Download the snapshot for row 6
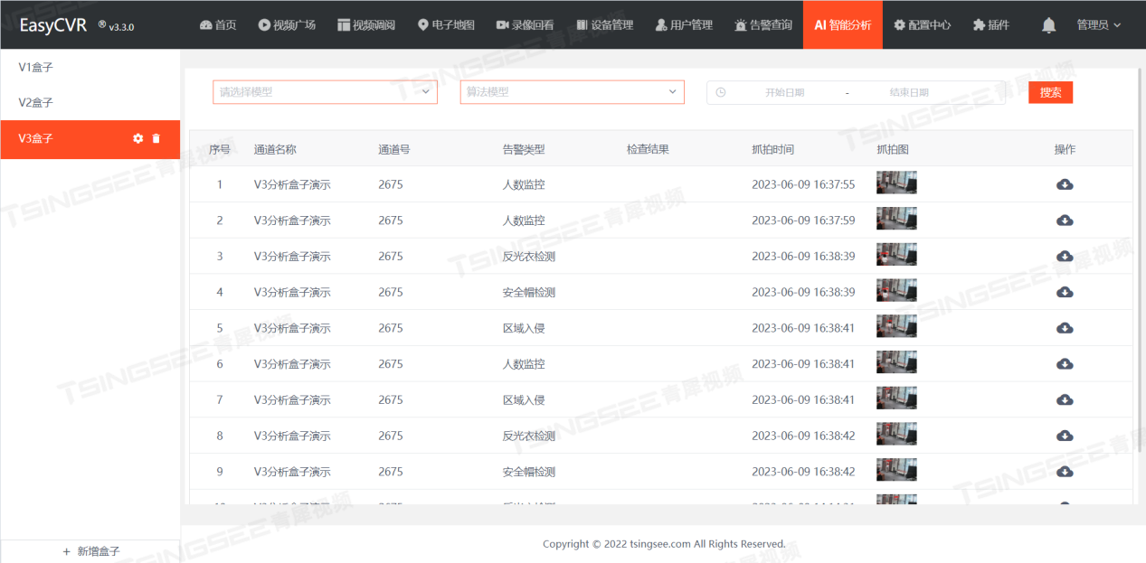Viewport: 1146px width, 563px height. (x=1065, y=364)
